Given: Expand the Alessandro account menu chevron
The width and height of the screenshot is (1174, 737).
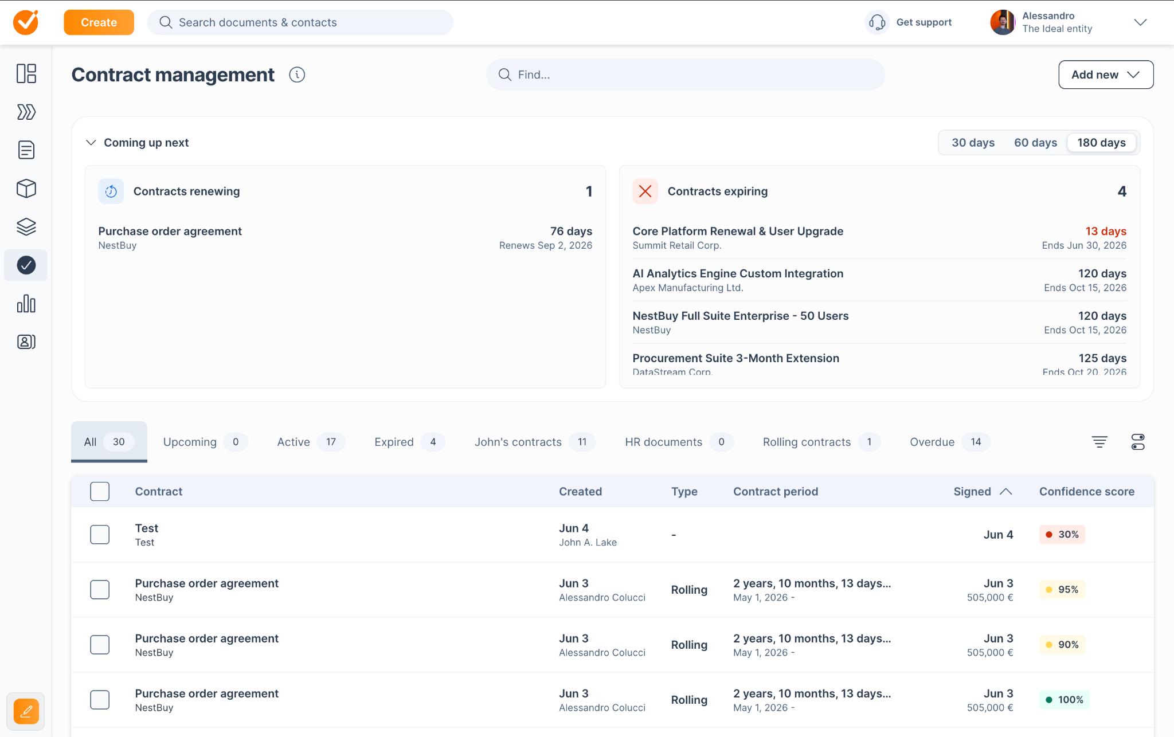Looking at the screenshot, I should point(1140,22).
